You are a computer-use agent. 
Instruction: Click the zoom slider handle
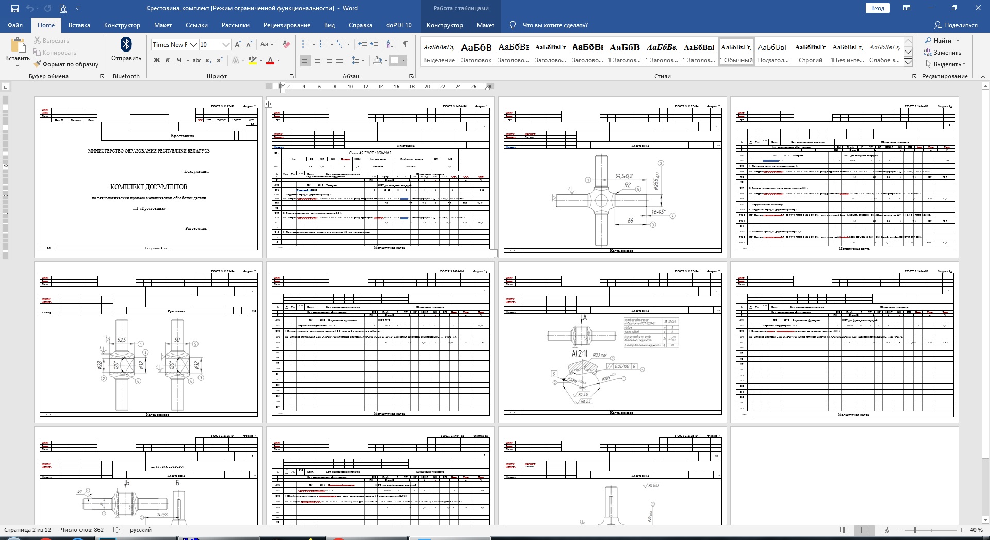pos(915,530)
